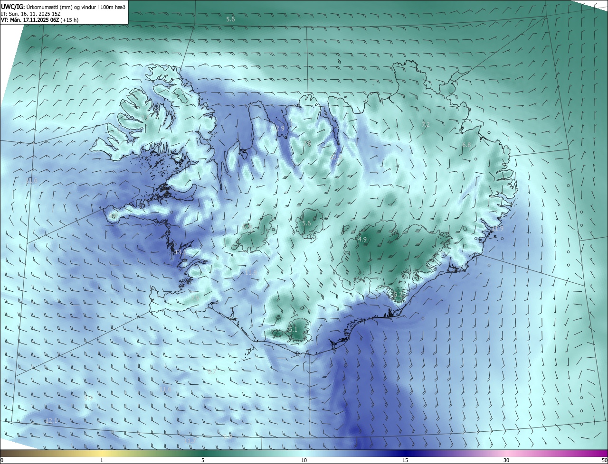Image resolution: width=608 pixels, height=464 pixels.
Task: Click the 4.9 value on Vatnajökull glacier
Action: click(x=362, y=240)
